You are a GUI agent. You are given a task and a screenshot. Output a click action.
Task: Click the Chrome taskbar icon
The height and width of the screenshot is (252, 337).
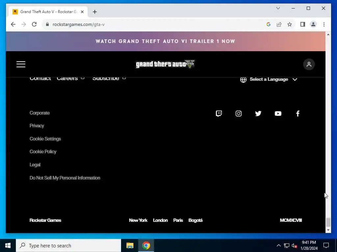(x=146, y=245)
